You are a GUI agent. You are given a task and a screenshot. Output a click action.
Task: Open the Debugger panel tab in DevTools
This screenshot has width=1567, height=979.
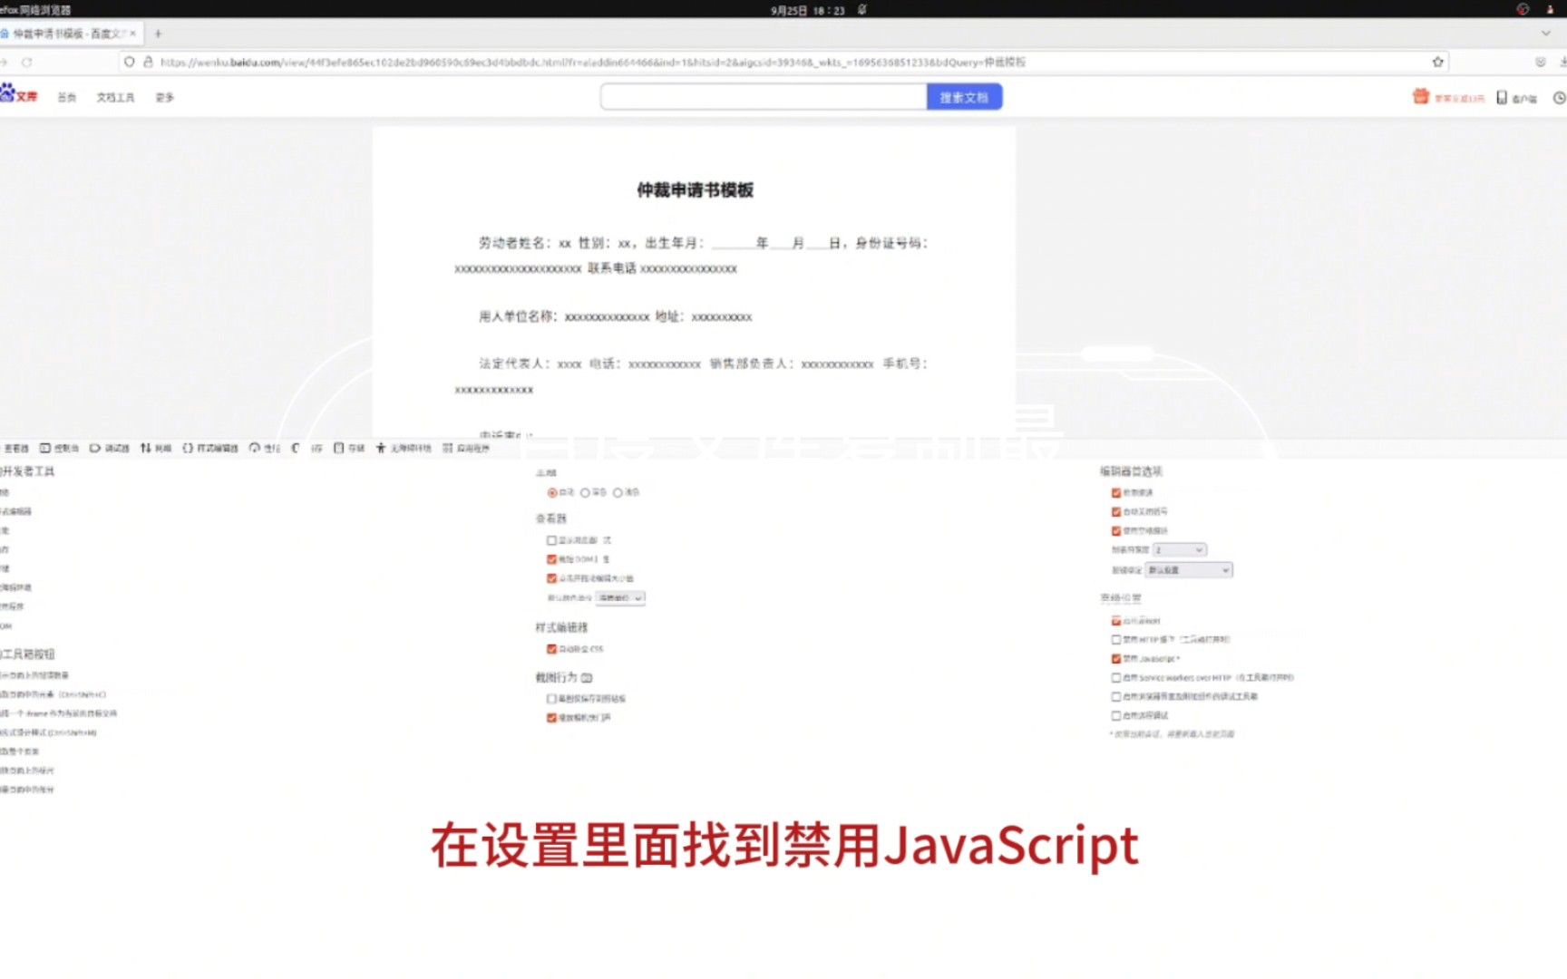[110, 448]
